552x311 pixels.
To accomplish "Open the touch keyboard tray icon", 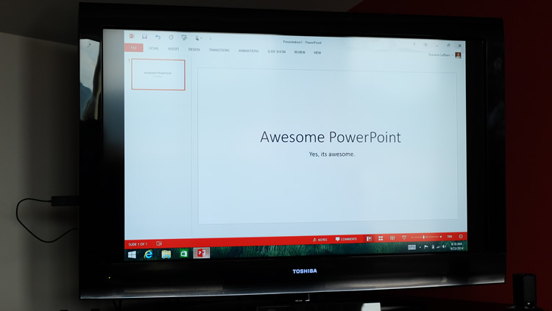I will pos(411,247).
